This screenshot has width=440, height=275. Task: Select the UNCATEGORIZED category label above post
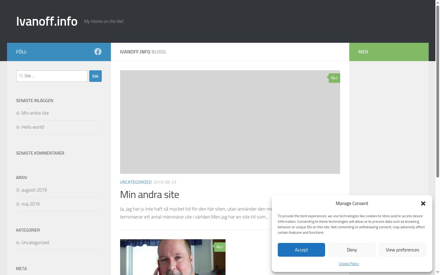[136, 182]
